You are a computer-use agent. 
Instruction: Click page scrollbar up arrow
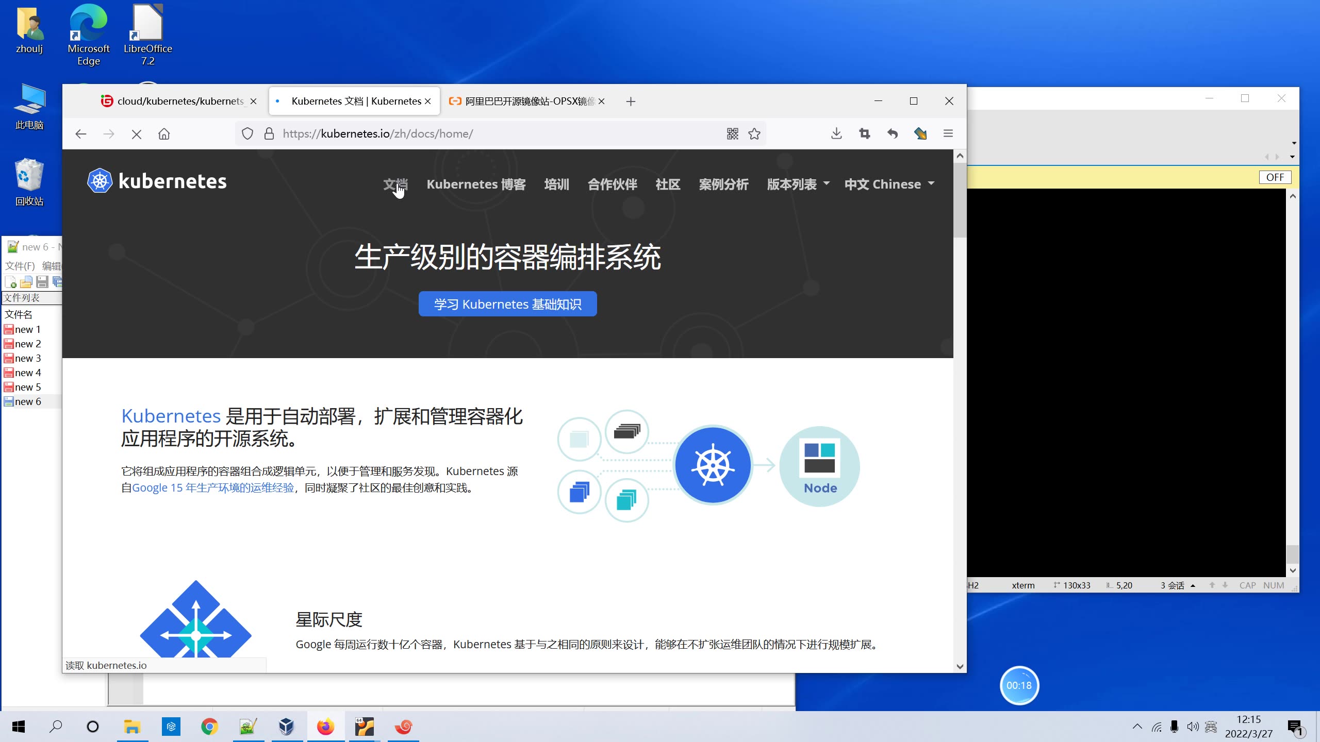point(960,156)
